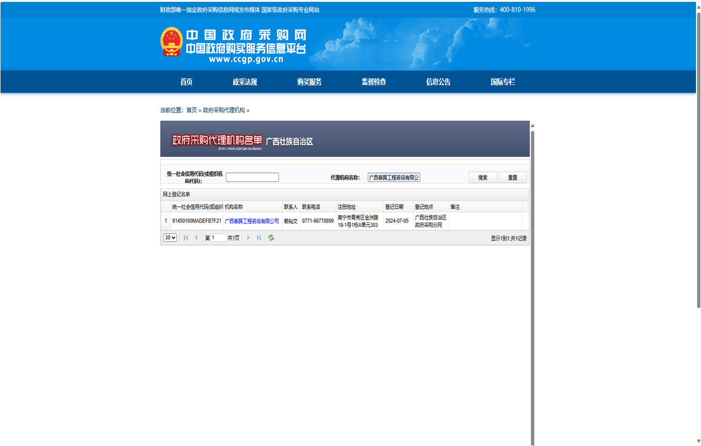Click the national emblem logo in header
This screenshot has width=701, height=446.
tap(171, 42)
